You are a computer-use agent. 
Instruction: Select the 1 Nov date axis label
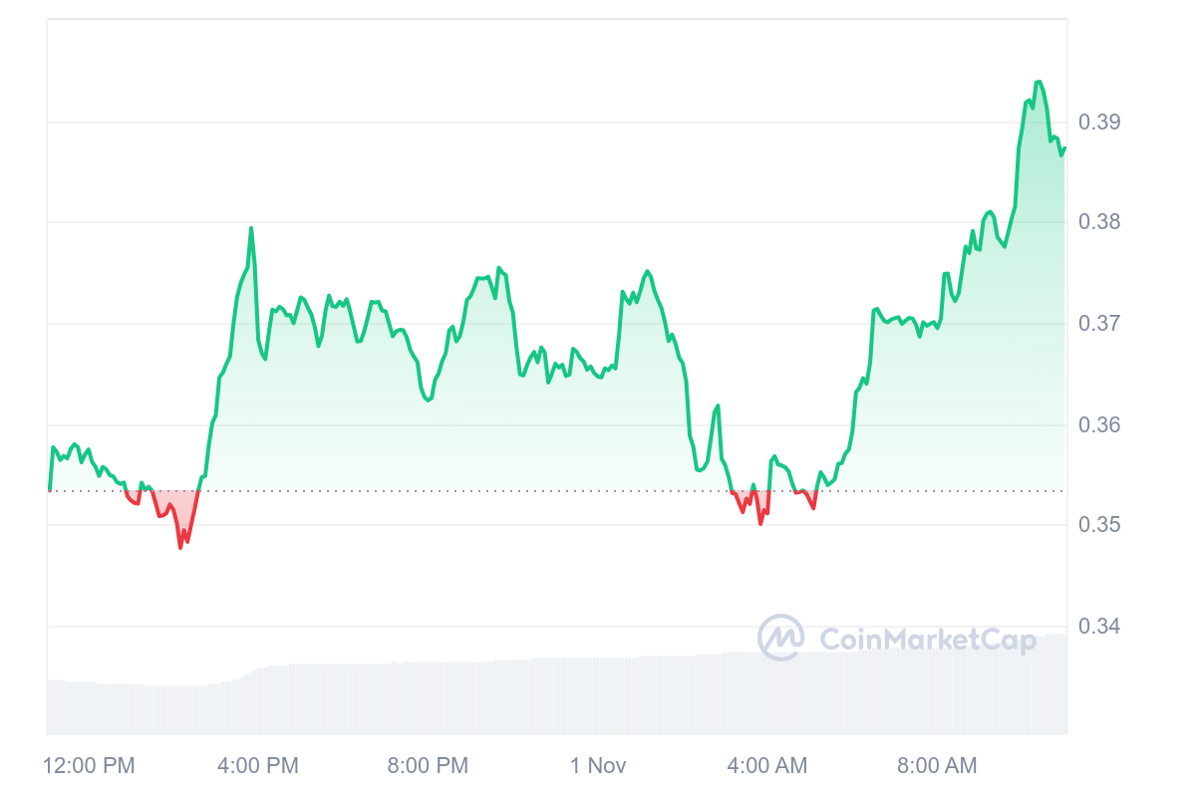click(598, 765)
